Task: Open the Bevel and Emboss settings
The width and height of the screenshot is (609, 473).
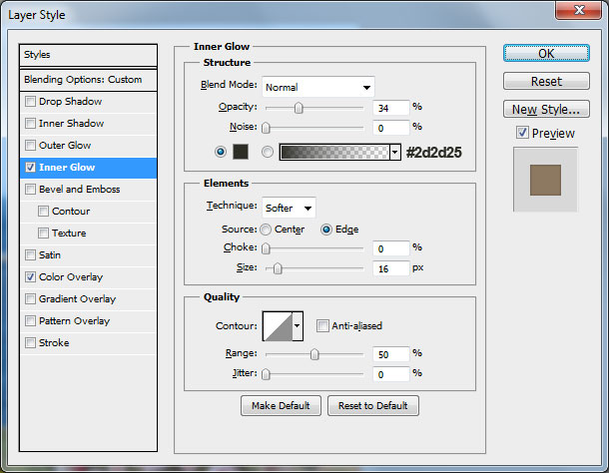Action: click(x=80, y=190)
